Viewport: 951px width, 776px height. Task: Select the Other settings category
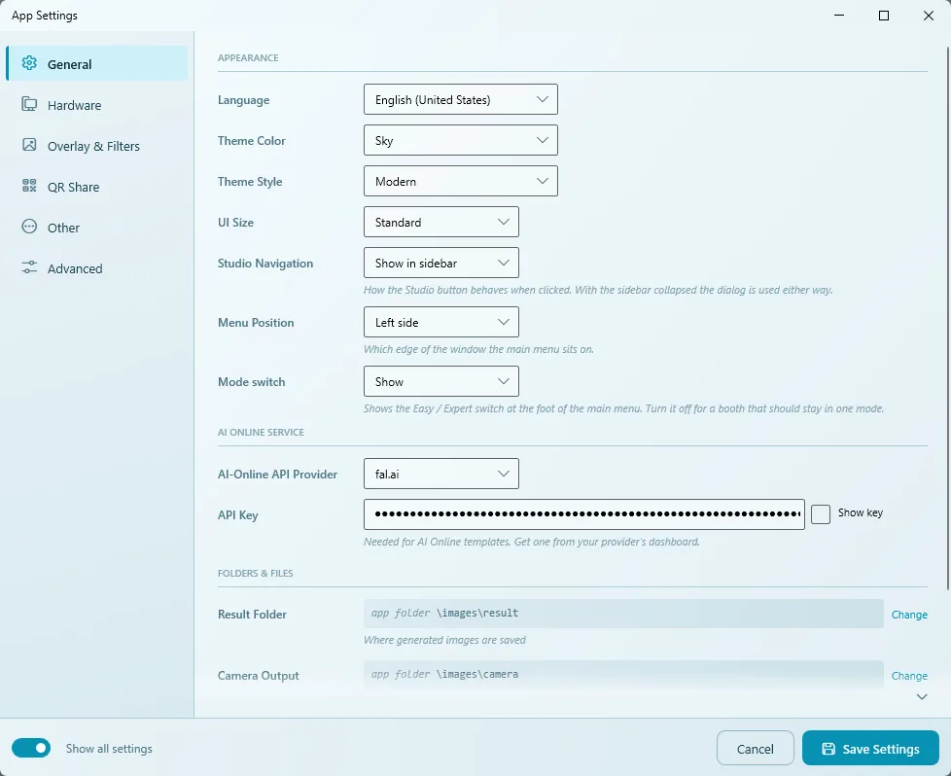click(x=97, y=228)
